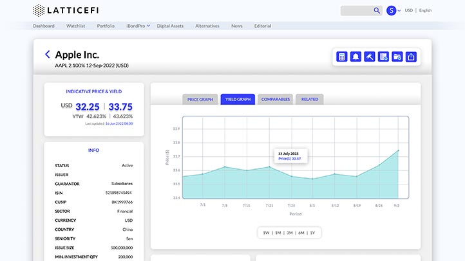Viewport: 465px width, 261px height.
Task: Switch to the Comparables tab
Action: [276, 100]
